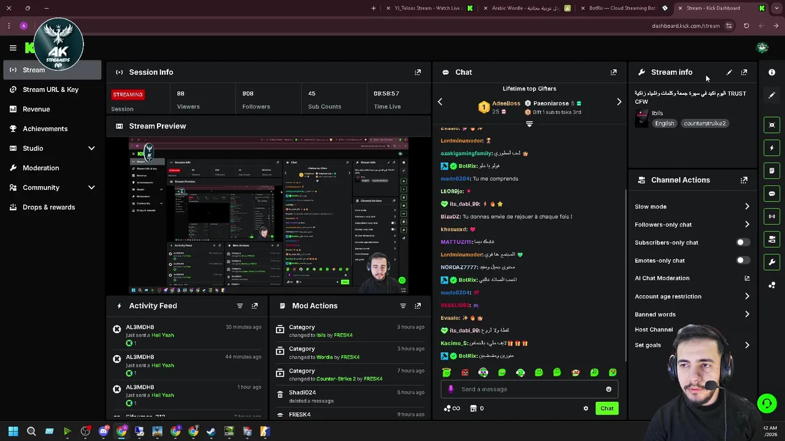This screenshot has width=785, height=441.
Task: Open Activity Feed filter options
Action: [x=240, y=306]
